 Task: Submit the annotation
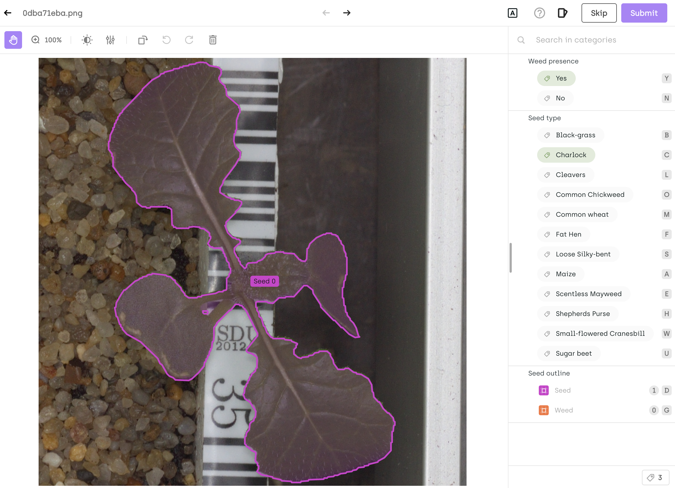tap(644, 13)
